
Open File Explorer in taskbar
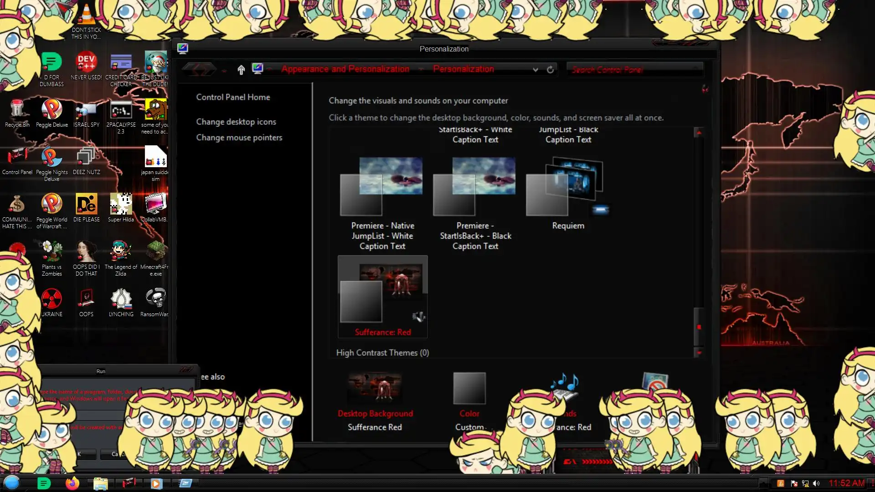click(x=100, y=483)
